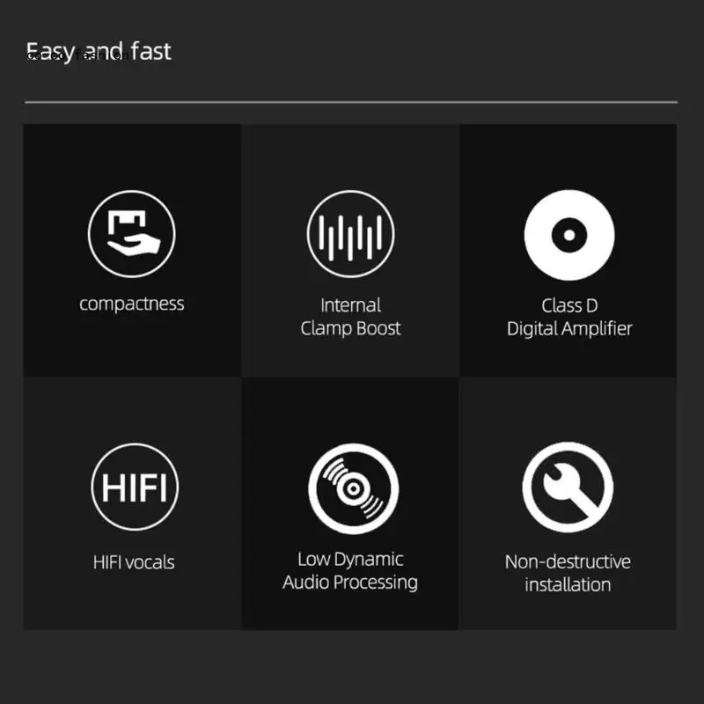This screenshot has width=704, height=704.
Task: Click the hand holding box compactness icon
Action: click(131, 234)
